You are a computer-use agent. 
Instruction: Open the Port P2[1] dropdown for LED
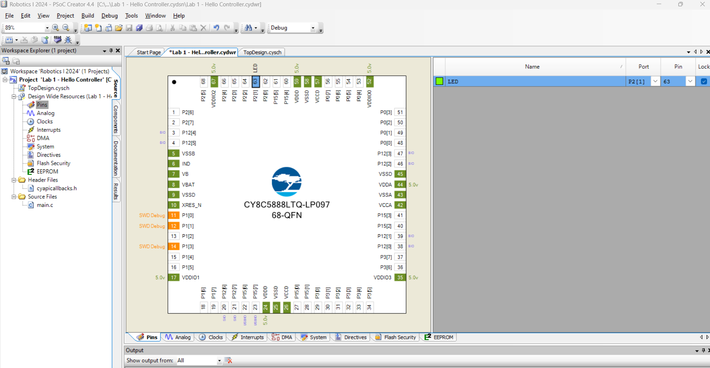(655, 81)
